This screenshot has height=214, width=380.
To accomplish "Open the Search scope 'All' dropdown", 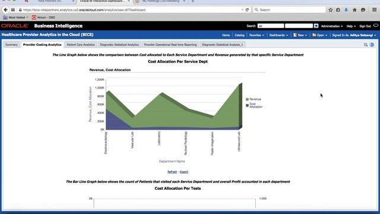I will click(x=271, y=26).
